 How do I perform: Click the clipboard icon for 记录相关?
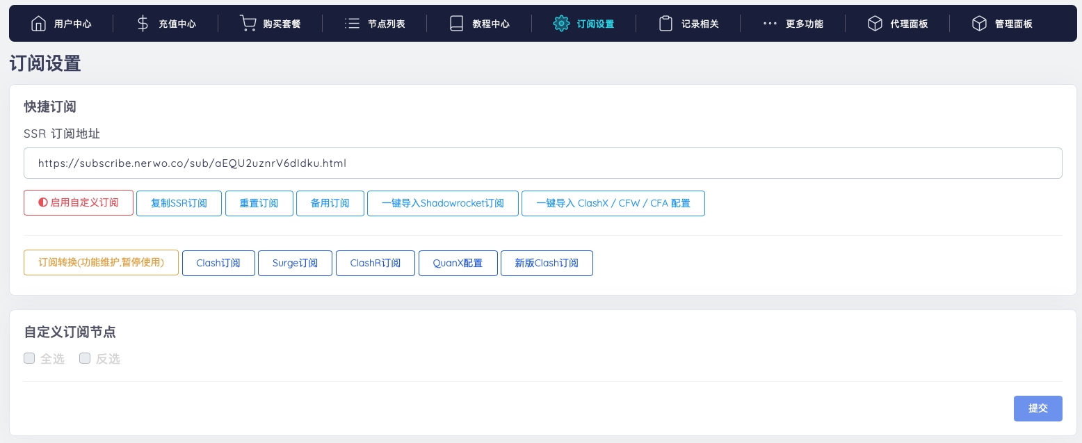coord(665,24)
